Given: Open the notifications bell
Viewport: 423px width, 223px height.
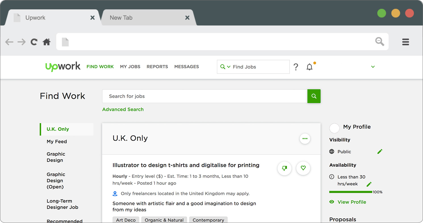Looking at the screenshot, I should point(309,67).
